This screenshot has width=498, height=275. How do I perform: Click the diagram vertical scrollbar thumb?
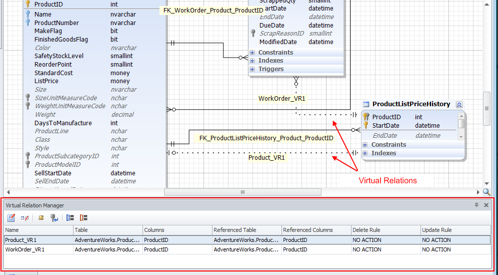pyautogui.click(x=486, y=109)
